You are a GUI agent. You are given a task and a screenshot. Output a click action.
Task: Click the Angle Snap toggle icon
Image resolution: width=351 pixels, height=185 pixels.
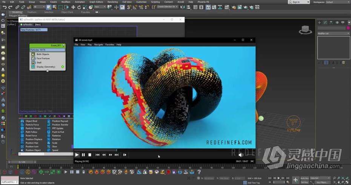135,7
